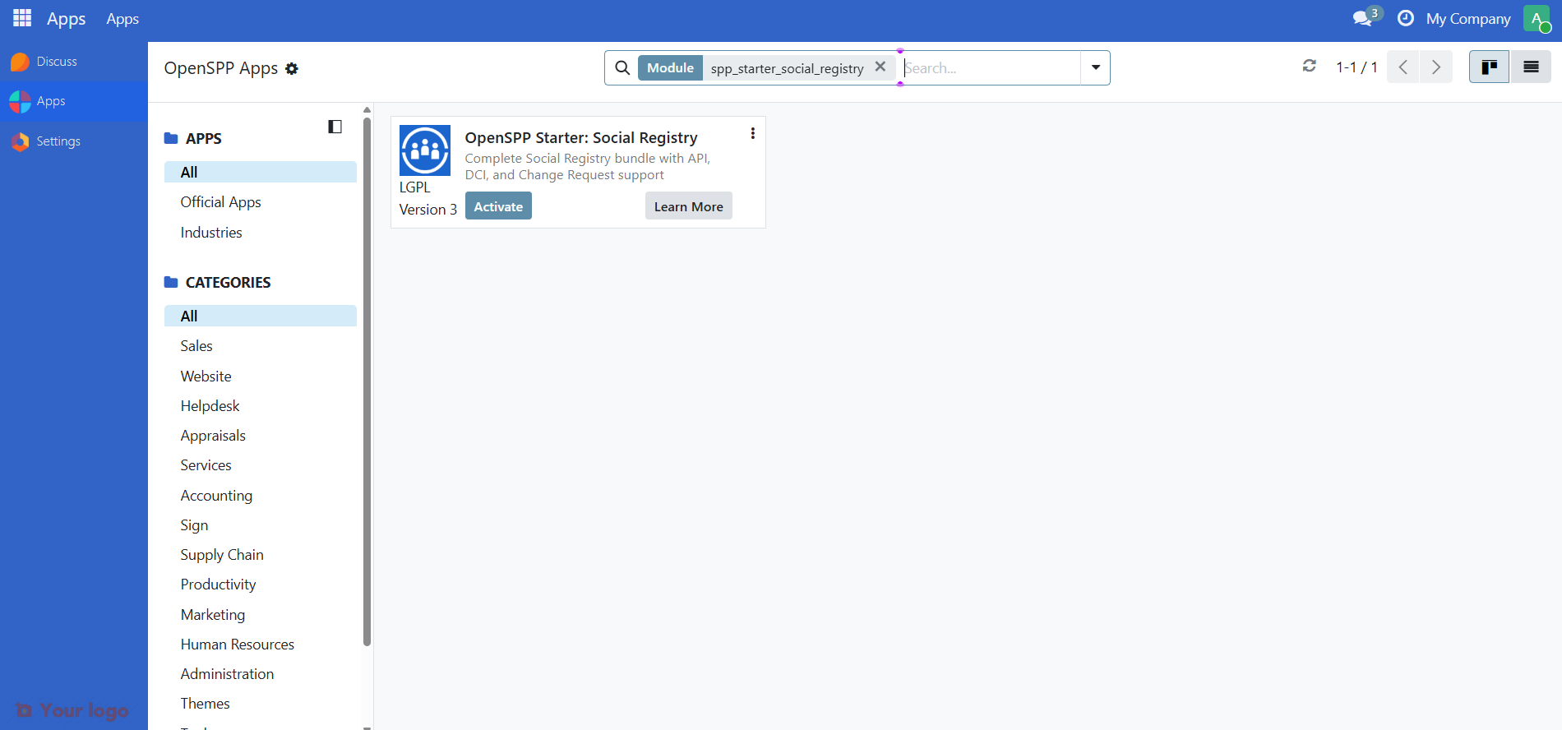Remove the Module filter facet
Screen dimensions: 1562x730
coord(880,67)
